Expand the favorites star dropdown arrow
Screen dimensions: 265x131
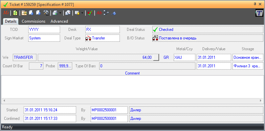[x=82, y=13]
